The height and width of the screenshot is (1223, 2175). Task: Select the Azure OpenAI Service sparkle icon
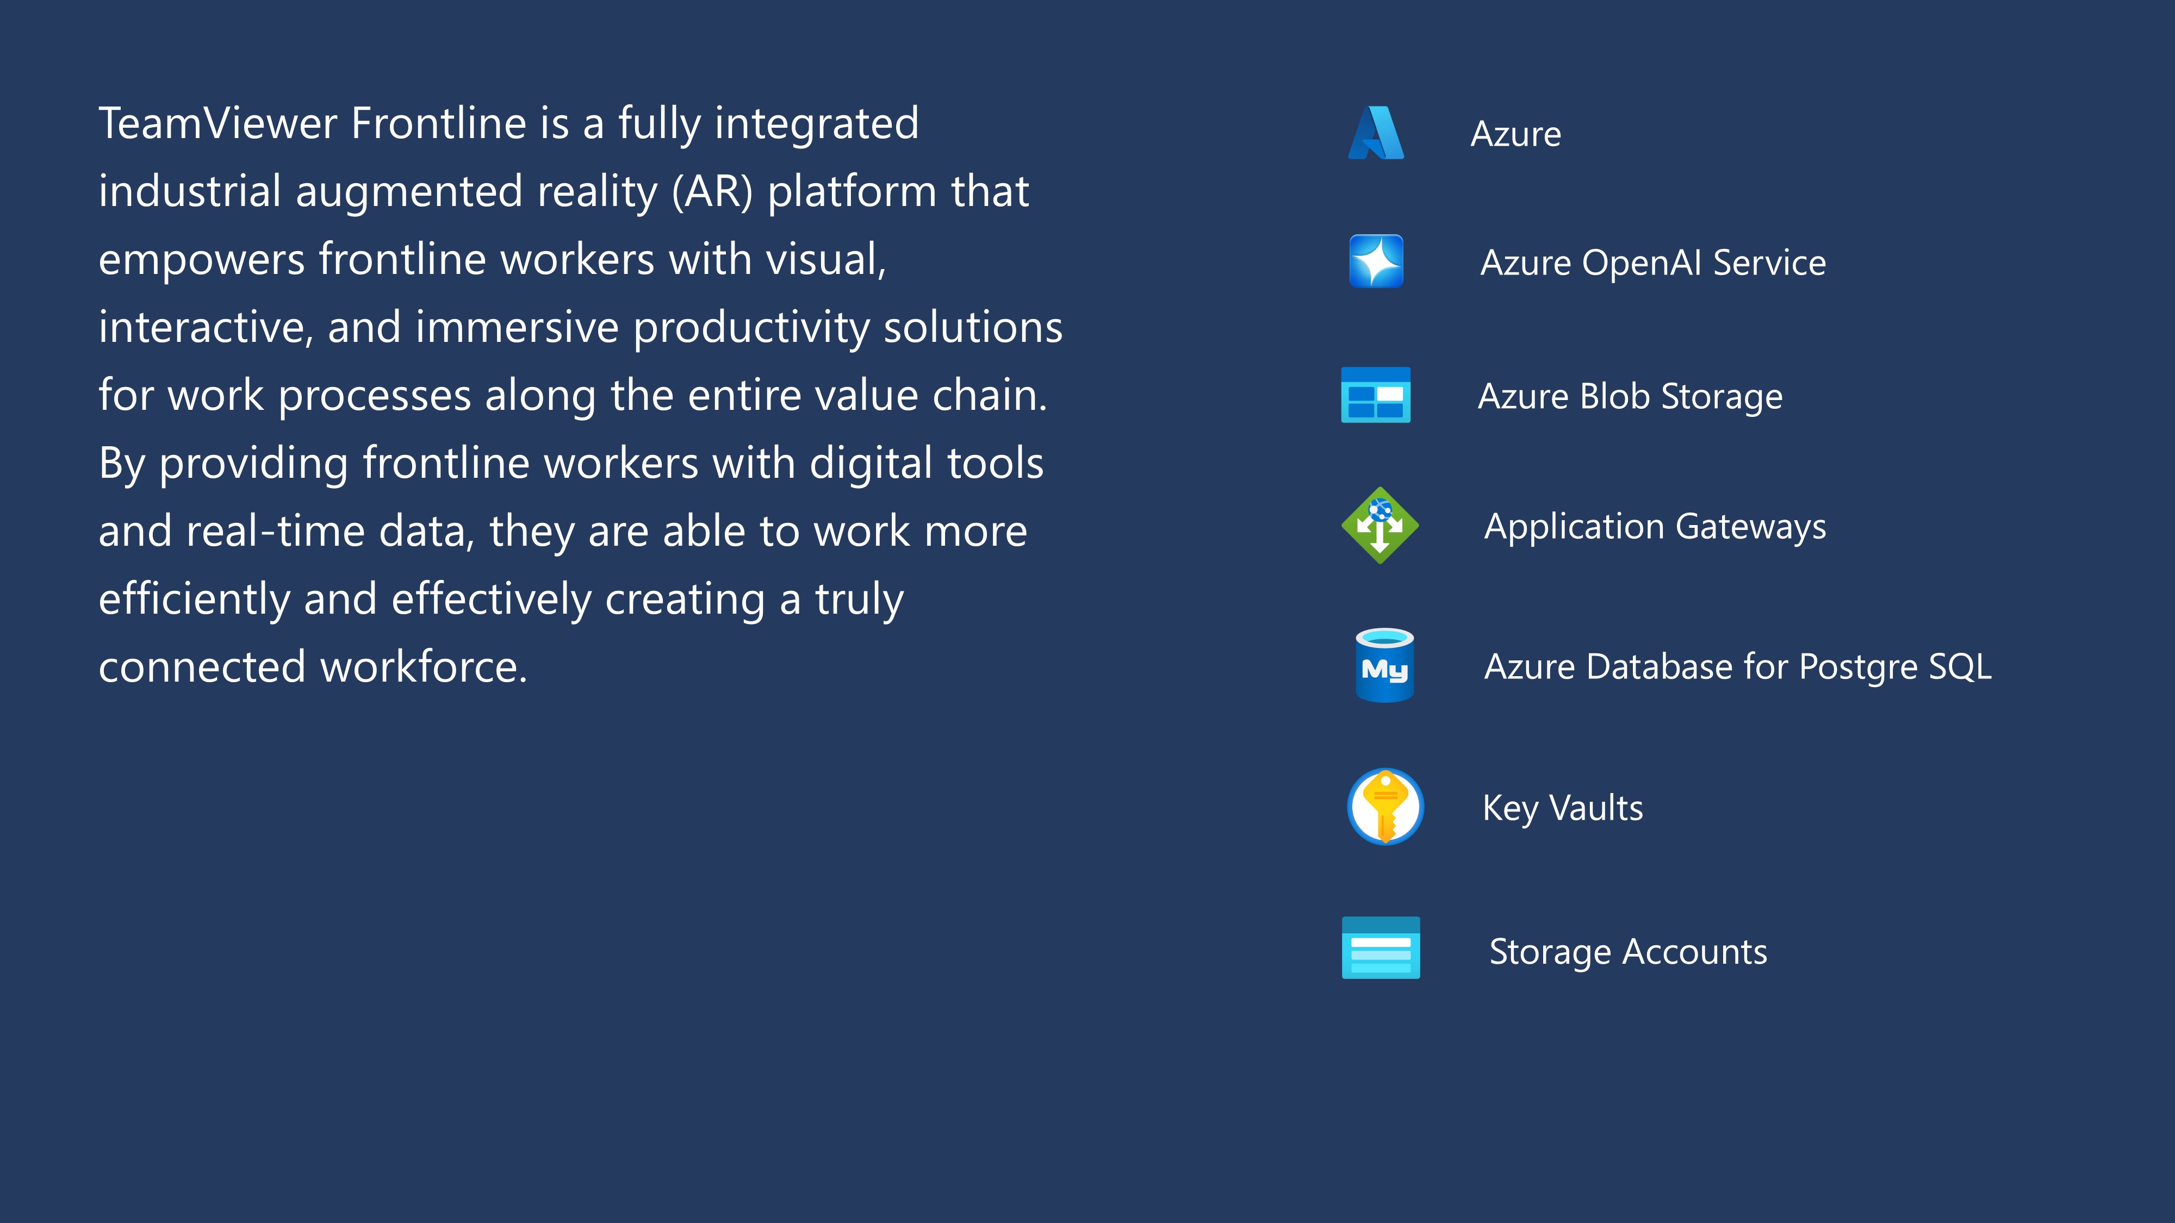(x=1376, y=261)
